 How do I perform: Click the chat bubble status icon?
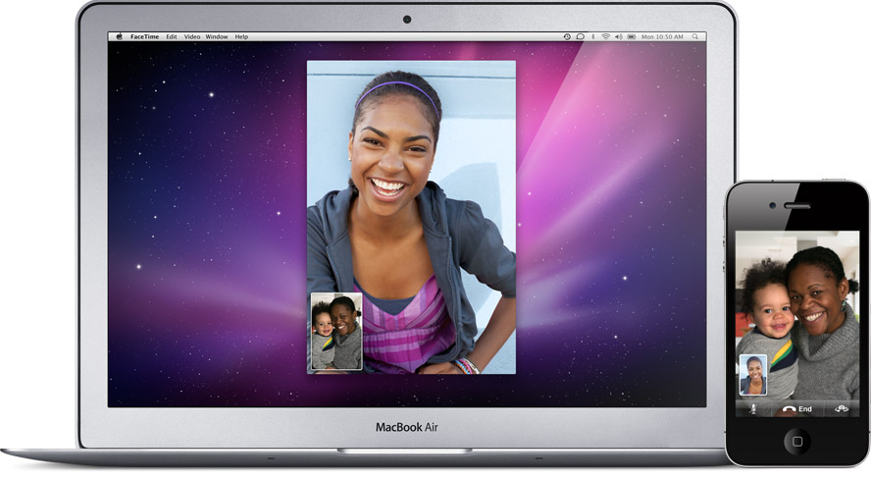tap(580, 36)
